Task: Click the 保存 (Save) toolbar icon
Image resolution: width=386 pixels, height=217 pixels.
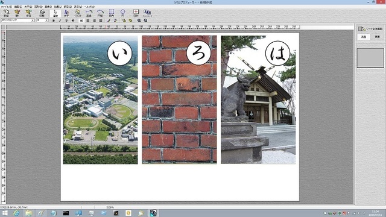Action: 28,13
